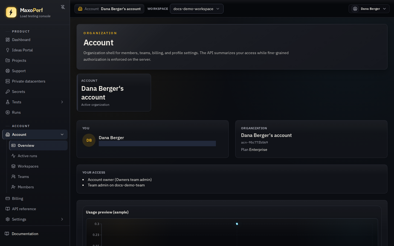Open Teams under Account
The width and height of the screenshot is (394, 246).
pyautogui.click(x=38, y=177)
